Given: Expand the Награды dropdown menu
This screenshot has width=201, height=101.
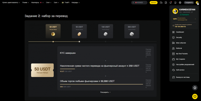Looking at the screenshot, I should point(75,3).
